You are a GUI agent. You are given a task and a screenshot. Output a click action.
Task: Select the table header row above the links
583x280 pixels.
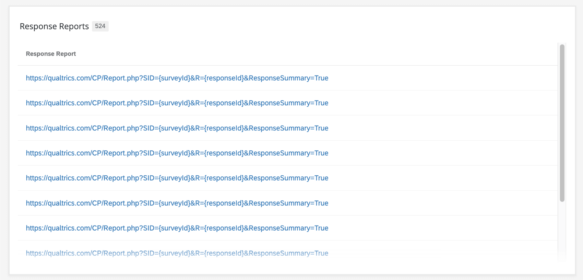(274, 54)
